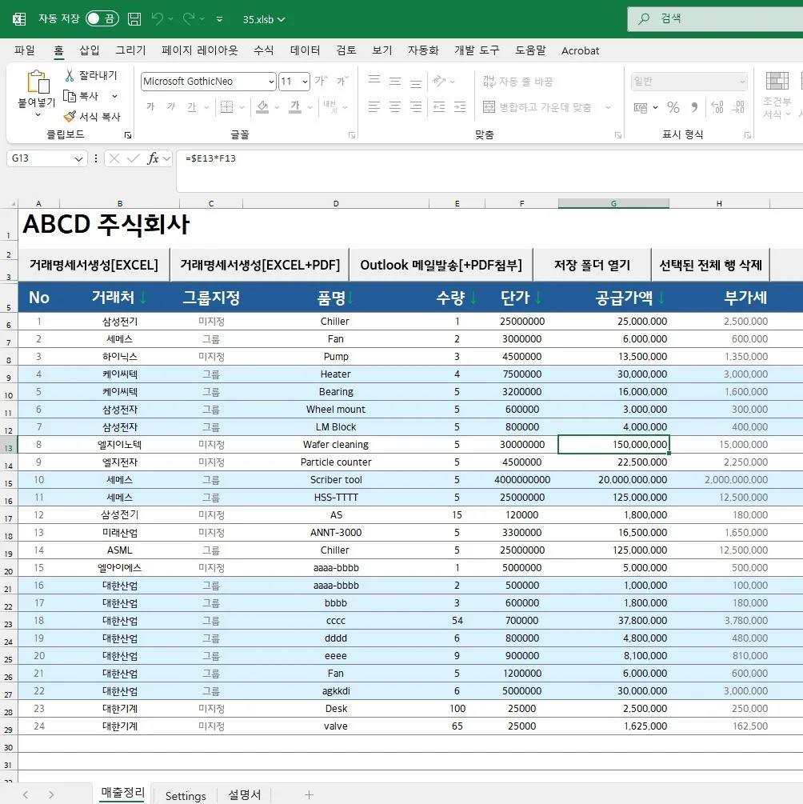803x804 pixels.
Task: Click the 저장 폴더 열기 button
Action: [x=592, y=265]
